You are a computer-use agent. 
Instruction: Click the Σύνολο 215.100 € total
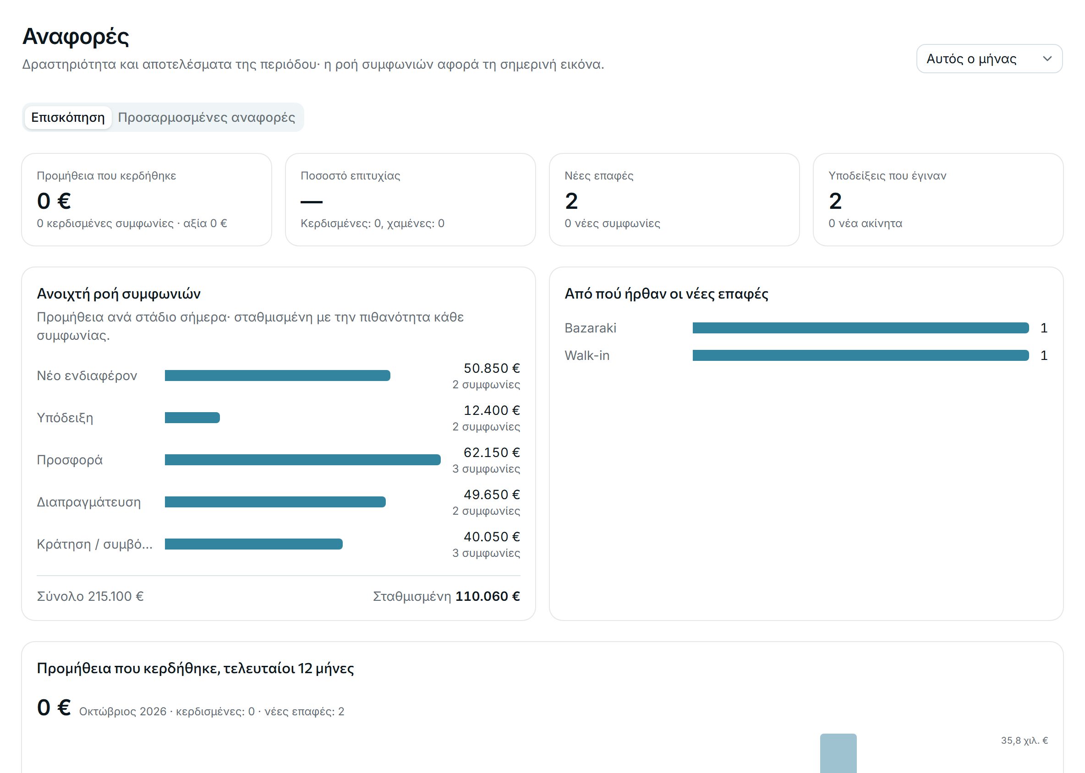pyautogui.click(x=90, y=596)
